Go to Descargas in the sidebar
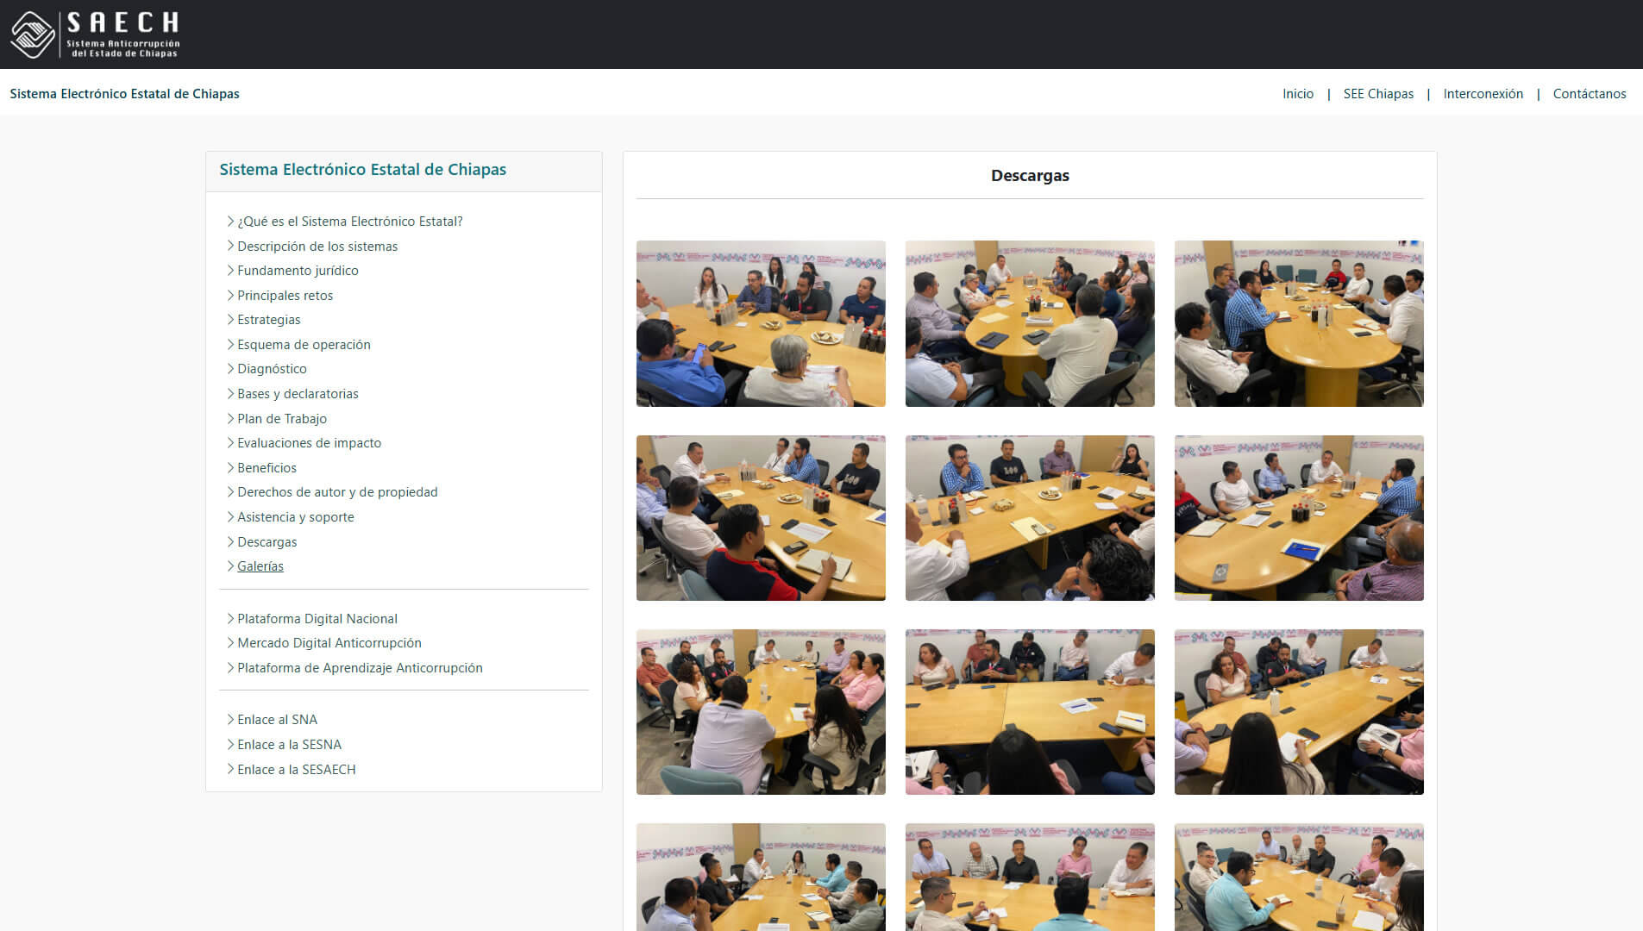This screenshot has height=931, width=1643. point(267,542)
